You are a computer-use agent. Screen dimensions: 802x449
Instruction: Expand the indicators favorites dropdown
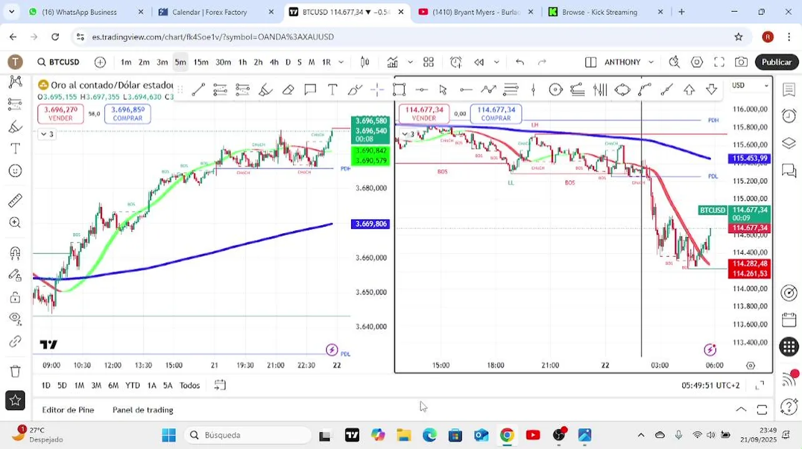click(x=410, y=62)
